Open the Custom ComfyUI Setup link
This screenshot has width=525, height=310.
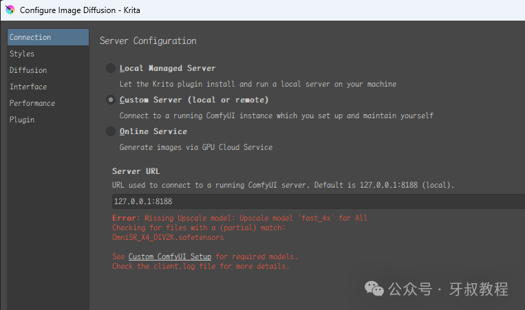click(170, 256)
